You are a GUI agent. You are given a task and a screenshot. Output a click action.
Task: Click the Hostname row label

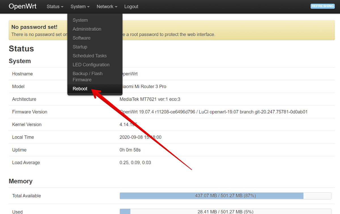point(22,74)
